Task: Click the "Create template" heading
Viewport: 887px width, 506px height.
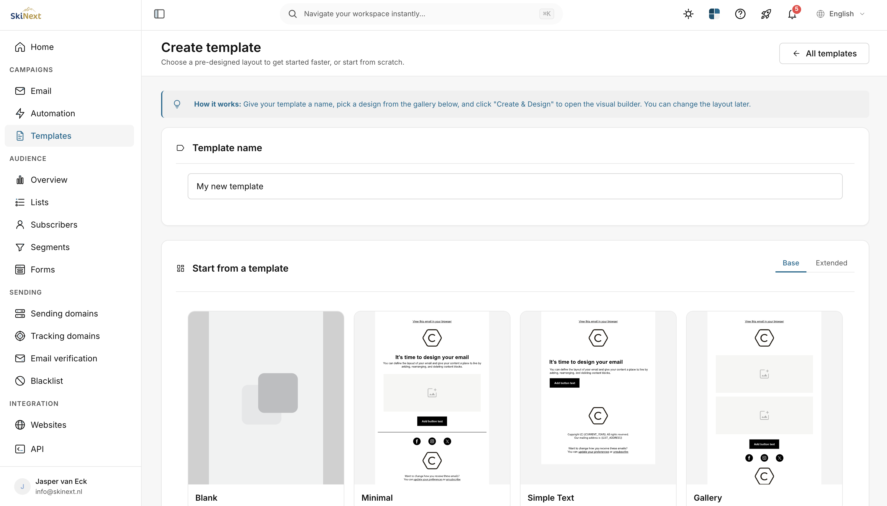Action: point(211,47)
